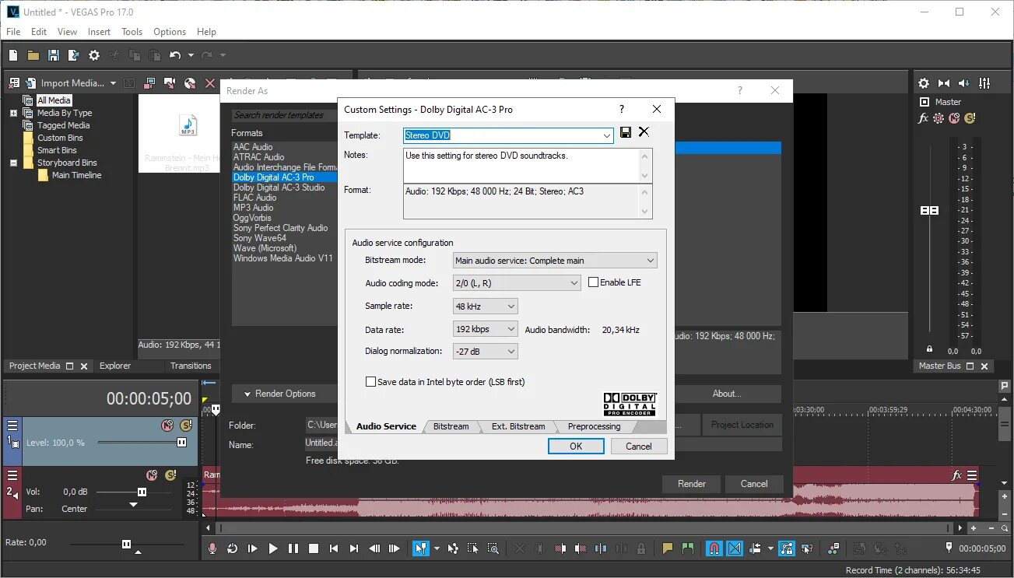The image size is (1014, 578).
Task: Start timeline playback
Action: tap(272, 548)
